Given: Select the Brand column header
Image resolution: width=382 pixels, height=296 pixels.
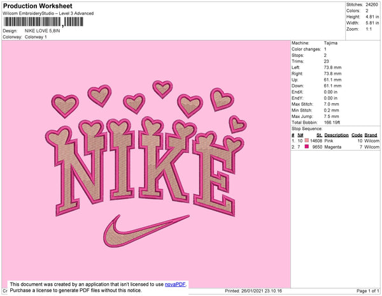Looking at the screenshot, I should click(371, 135).
